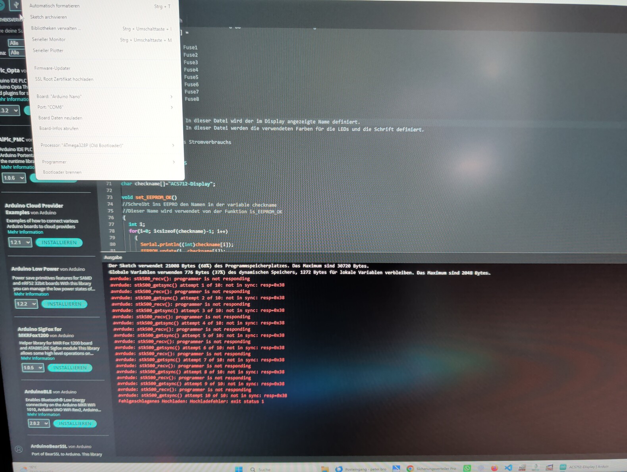The width and height of the screenshot is (627, 472).
Task: Expand the Processor ATmega328P submenu
Action: click(108, 145)
